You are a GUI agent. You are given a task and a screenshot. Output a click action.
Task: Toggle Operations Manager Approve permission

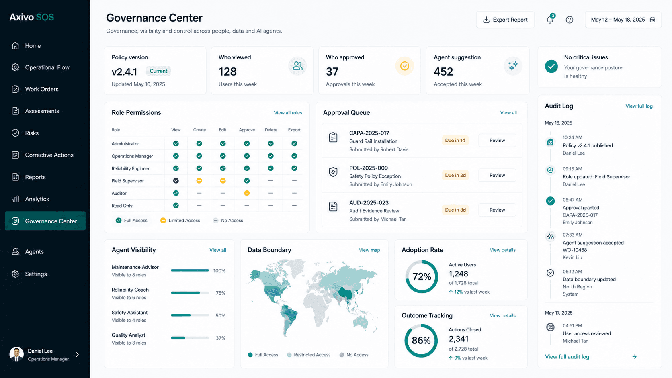(x=247, y=156)
